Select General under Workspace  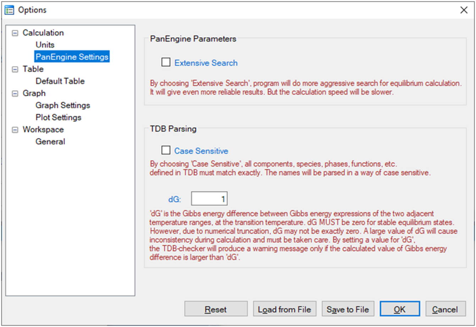pyautogui.click(x=50, y=142)
